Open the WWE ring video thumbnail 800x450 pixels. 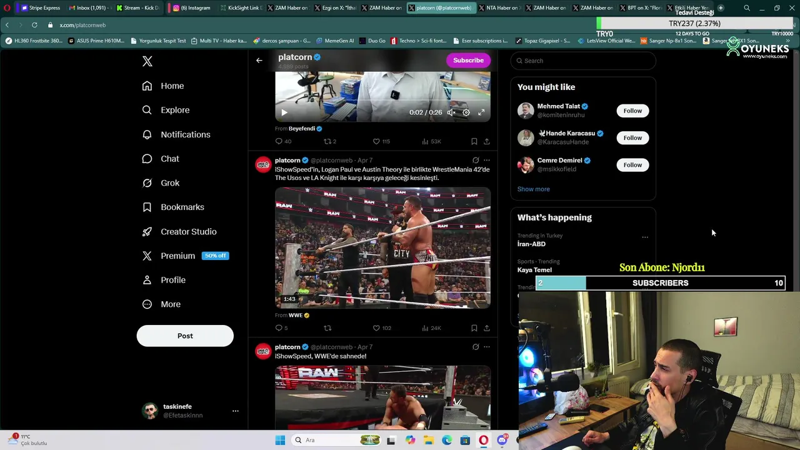(x=382, y=247)
